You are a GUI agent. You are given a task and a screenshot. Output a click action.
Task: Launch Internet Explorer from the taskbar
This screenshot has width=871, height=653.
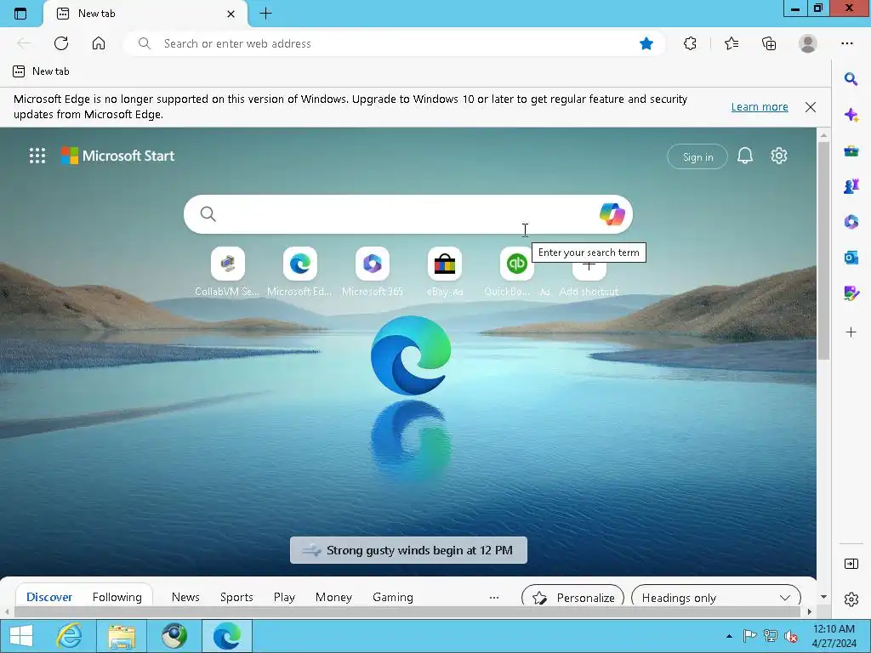click(x=69, y=636)
